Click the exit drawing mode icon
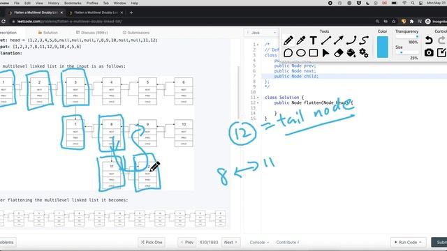Image resolution: width=447 pixels, height=251 pixels. click(441, 53)
